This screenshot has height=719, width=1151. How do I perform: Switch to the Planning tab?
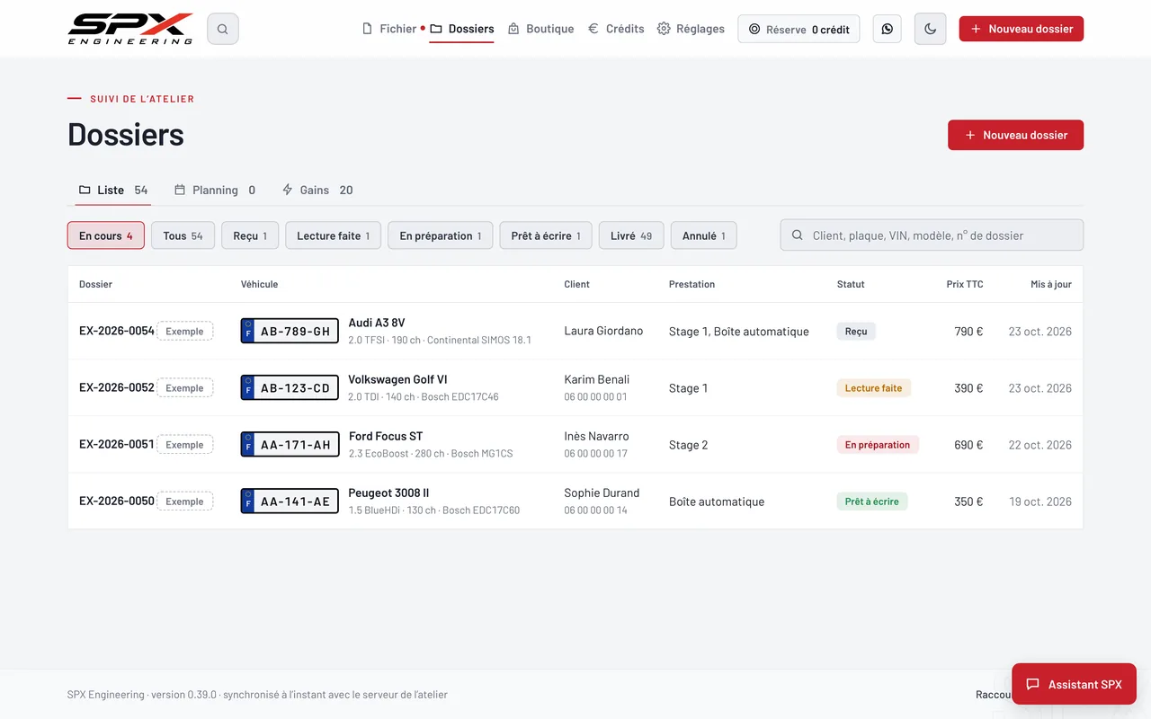tap(215, 190)
